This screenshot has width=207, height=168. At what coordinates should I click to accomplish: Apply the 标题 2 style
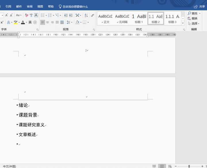tap(156, 18)
